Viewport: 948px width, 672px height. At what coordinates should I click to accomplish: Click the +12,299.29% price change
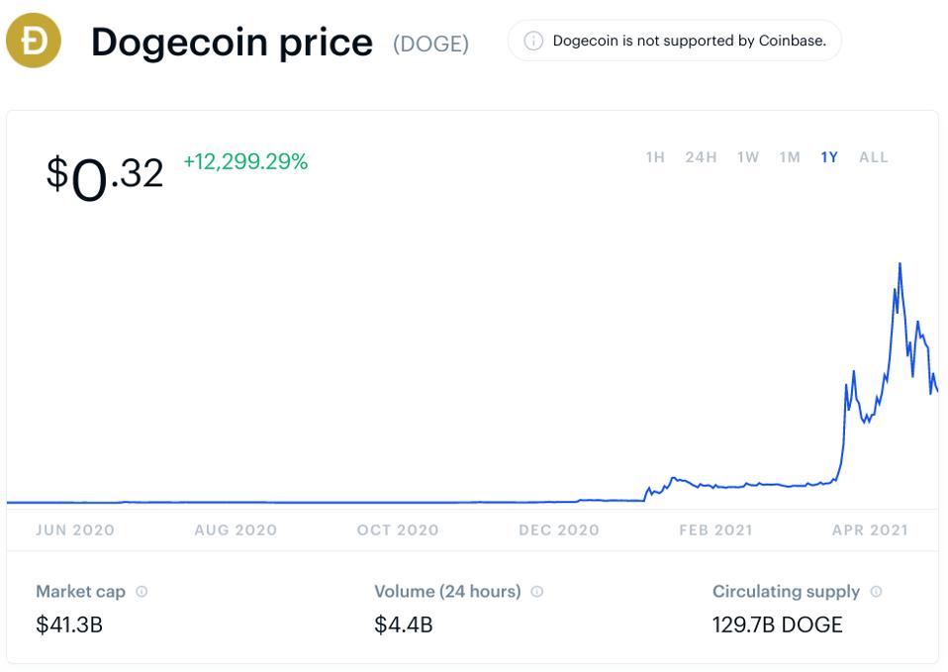[245, 162]
